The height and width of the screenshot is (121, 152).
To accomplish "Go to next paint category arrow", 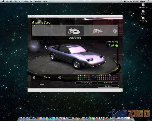I will point(115,31).
